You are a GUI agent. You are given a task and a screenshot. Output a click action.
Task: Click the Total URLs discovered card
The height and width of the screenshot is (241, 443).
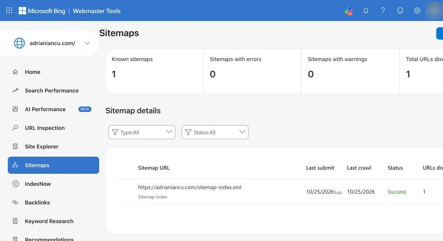[x=422, y=71]
